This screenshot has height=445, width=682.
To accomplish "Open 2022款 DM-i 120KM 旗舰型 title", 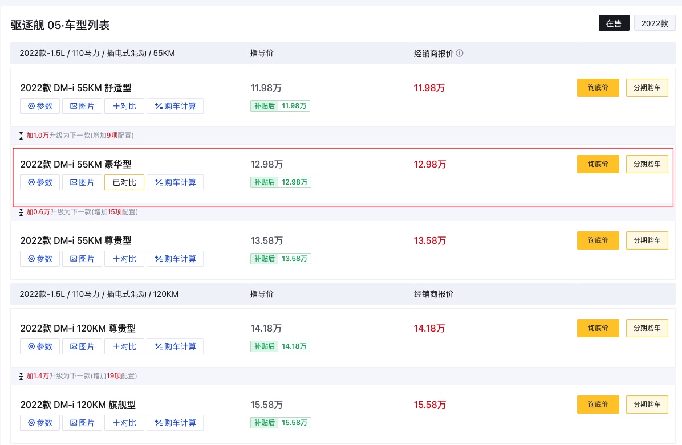I will (x=78, y=405).
